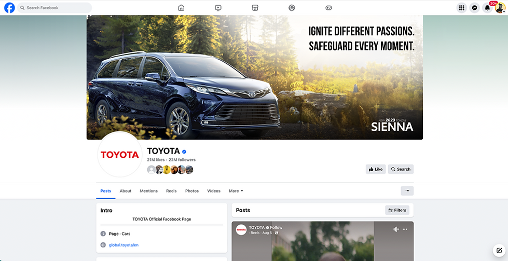Click the 22M followers text
This screenshot has width=508, height=261.
[x=182, y=160]
